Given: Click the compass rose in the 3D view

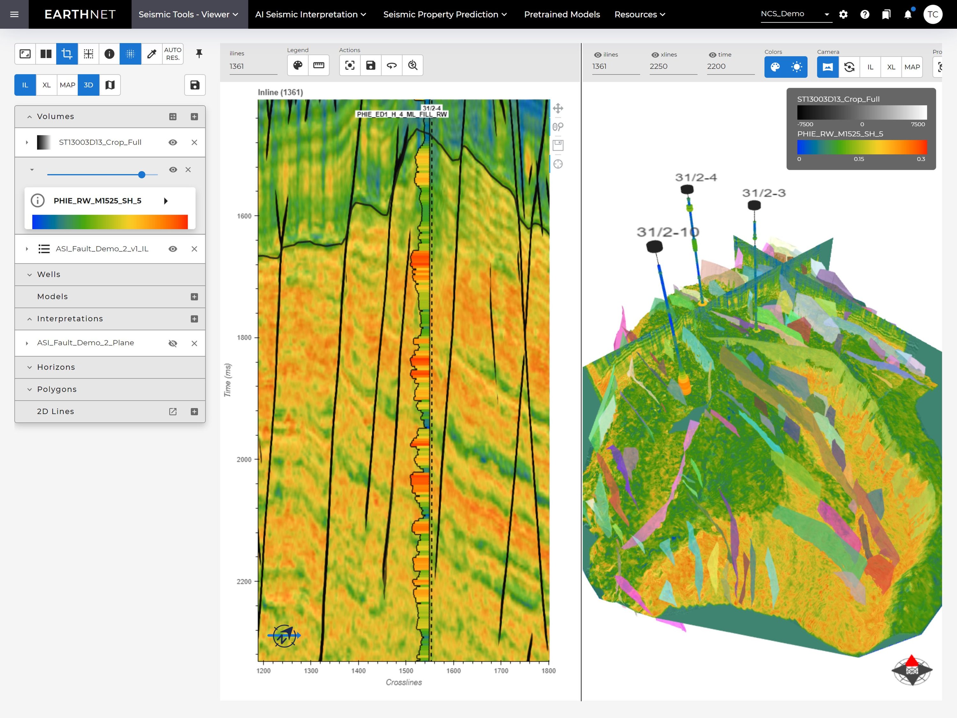Looking at the screenshot, I should (912, 671).
